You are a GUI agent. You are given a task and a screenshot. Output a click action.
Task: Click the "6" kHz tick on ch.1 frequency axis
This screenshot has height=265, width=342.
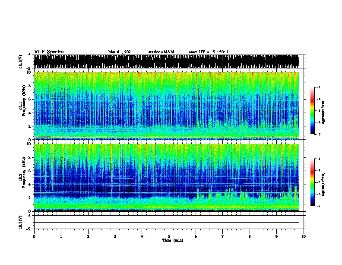pos(30,99)
